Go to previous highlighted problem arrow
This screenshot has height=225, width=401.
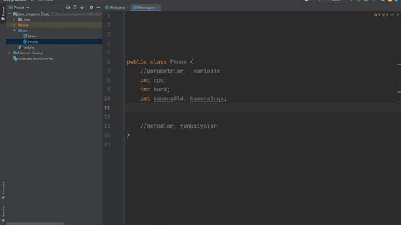(x=392, y=15)
